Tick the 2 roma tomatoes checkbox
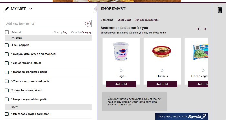This screenshot has width=226, height=120. [x=7, y=90]
